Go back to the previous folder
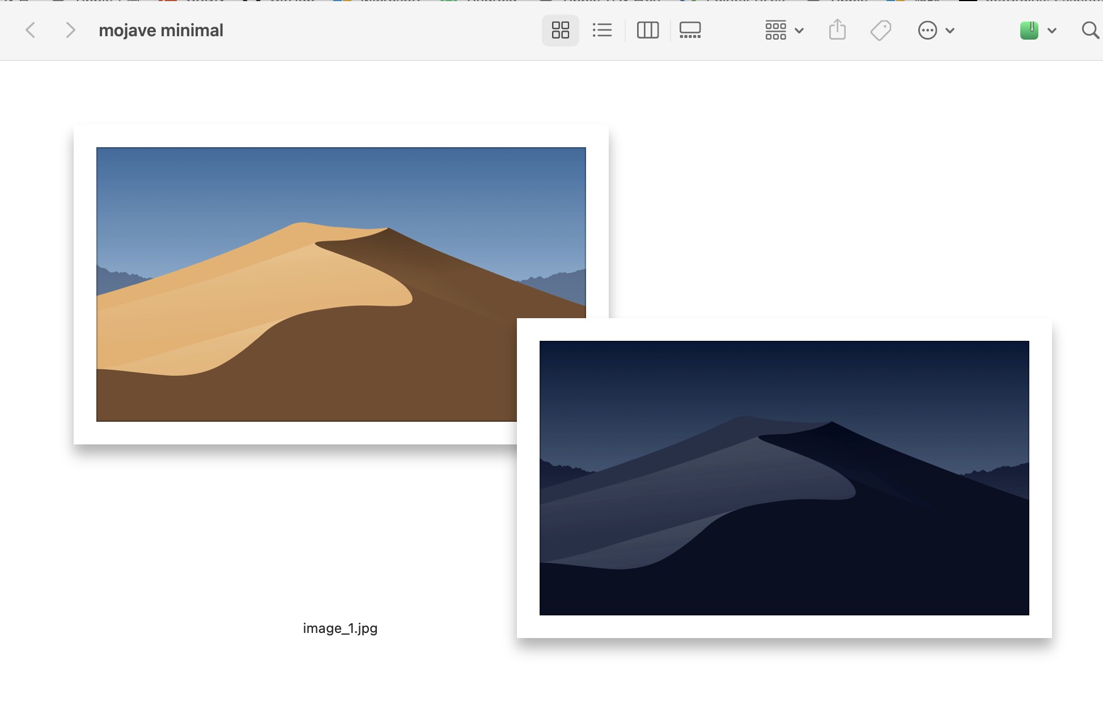The image size is (1103, 719). tap(31, 30)
